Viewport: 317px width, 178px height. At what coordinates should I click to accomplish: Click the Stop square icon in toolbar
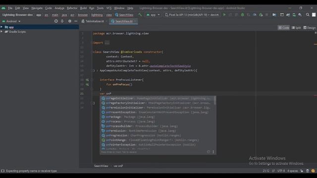click(x=266, y=15)
